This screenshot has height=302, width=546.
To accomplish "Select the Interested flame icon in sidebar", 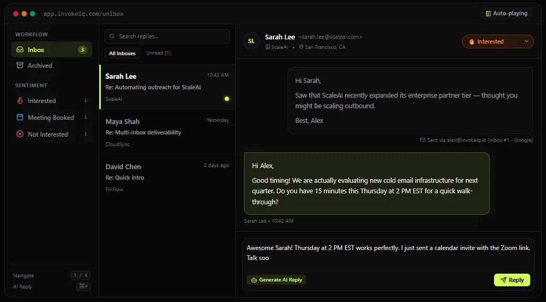I will [20, 101].
